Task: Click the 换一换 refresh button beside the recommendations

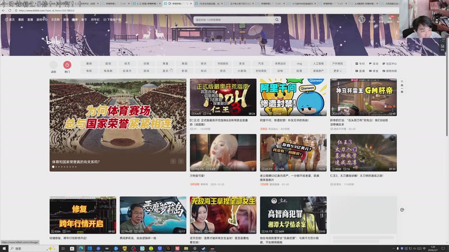Action: pyautogui.click(x=402, y=86)
